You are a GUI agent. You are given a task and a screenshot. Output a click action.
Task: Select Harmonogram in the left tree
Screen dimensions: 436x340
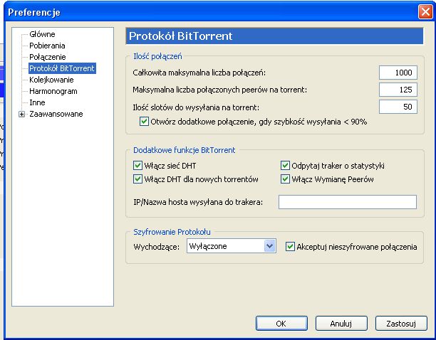(53, 91)
